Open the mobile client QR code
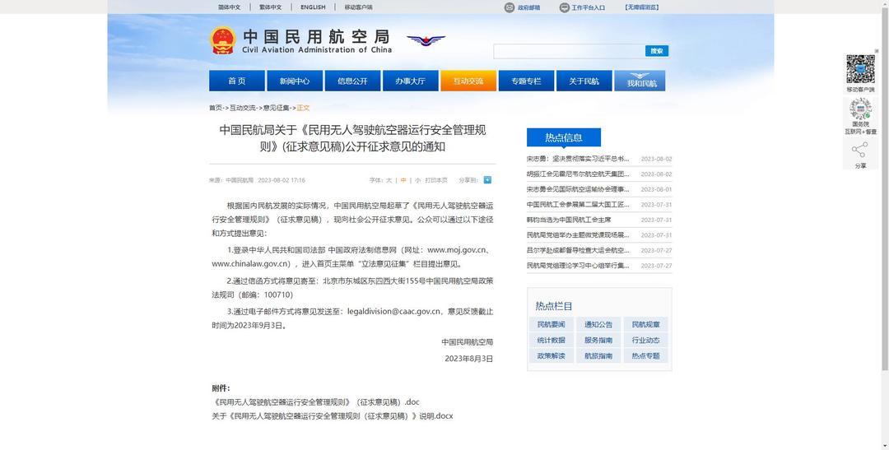This screenshot has height=450, width=889. (x=860, y=69)
